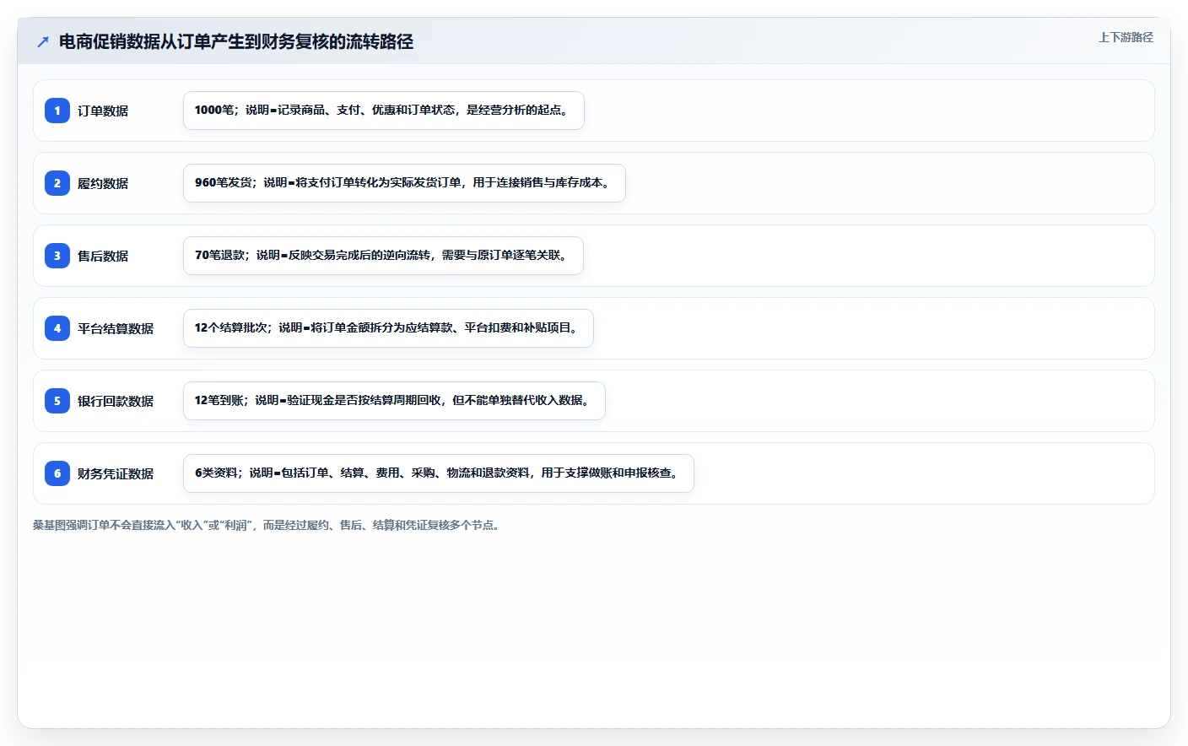Open the 6类资料 description box
Image resolution: width=1188 pixels, height=746 pixels.
tap(439, 473)
